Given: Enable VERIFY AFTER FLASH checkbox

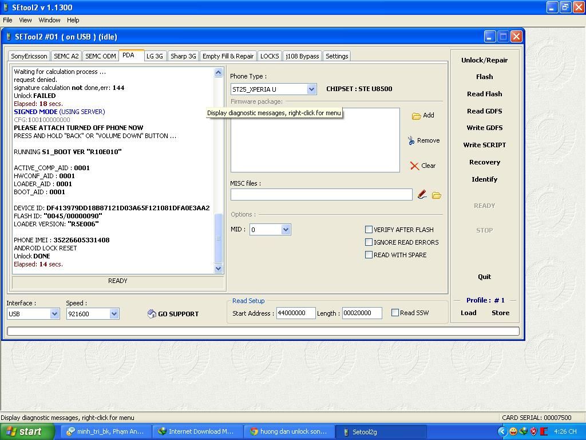Looking at the screenshot, I should point(369,229).
